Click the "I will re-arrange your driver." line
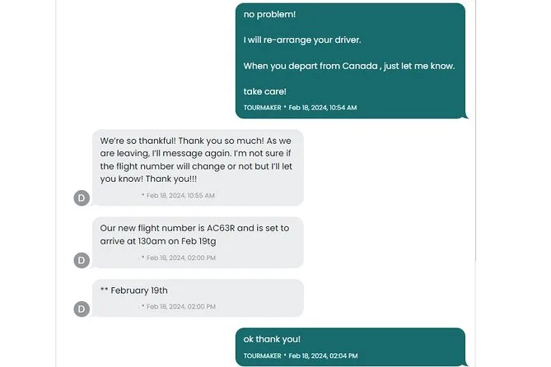551x367 pixels. pos(301,39)
